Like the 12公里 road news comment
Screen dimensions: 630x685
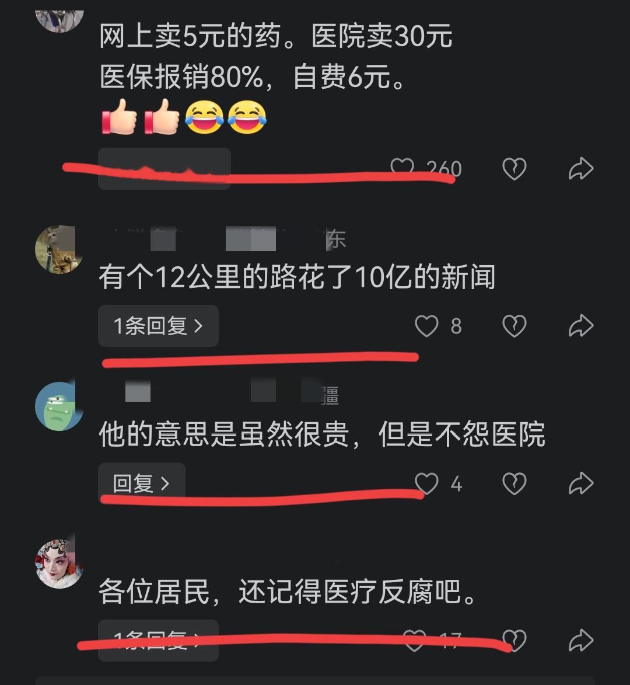(x=426, y=326)
